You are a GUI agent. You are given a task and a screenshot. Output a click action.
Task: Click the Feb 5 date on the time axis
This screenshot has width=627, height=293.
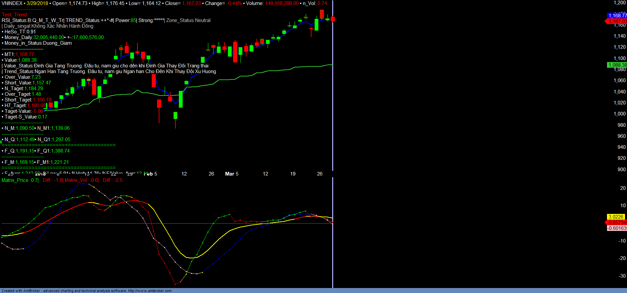tap(151, 174)
